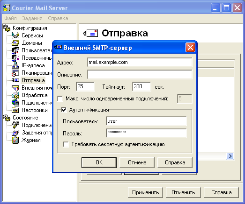Confirm the SMTP dialog with OK
Viewport: 245px width, 204px height.
point(99,162)
